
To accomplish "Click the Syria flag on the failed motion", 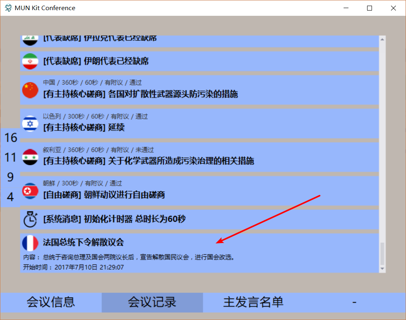I will (30, 157).
